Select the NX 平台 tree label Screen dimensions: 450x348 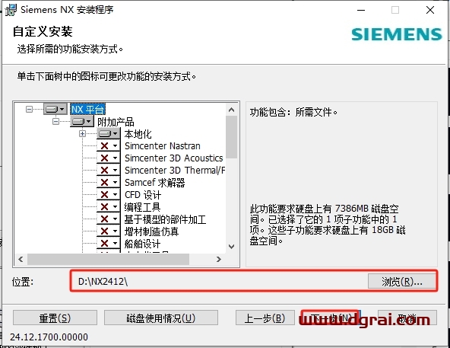(x=88, y=110)
